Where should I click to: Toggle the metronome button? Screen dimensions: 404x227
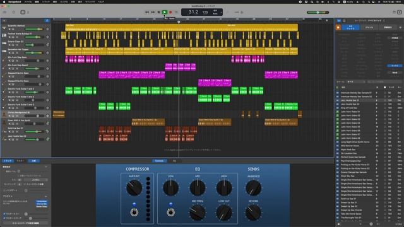(x=242, y=12)
